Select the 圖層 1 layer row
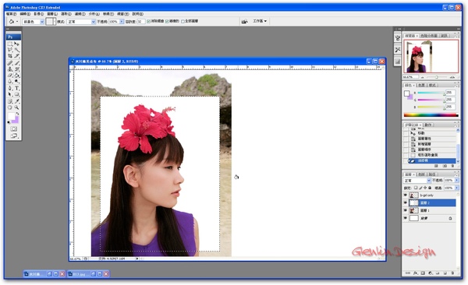The width and height of the screenshot is (468, 285). 432,210
